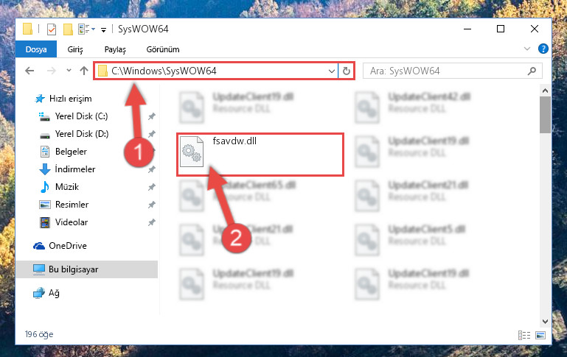Open the Dosya menu tab

pos(36,49)
